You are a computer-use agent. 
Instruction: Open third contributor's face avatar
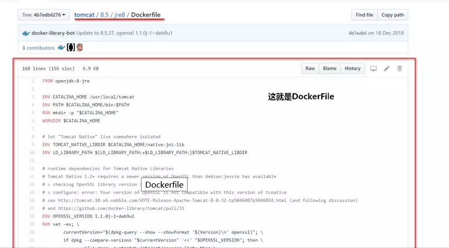click(80, 48)
